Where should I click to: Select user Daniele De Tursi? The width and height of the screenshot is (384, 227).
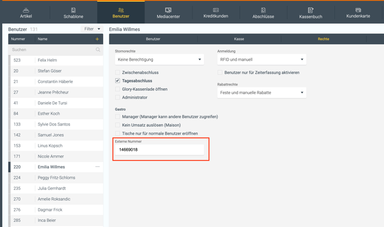(x=56, y=103)
